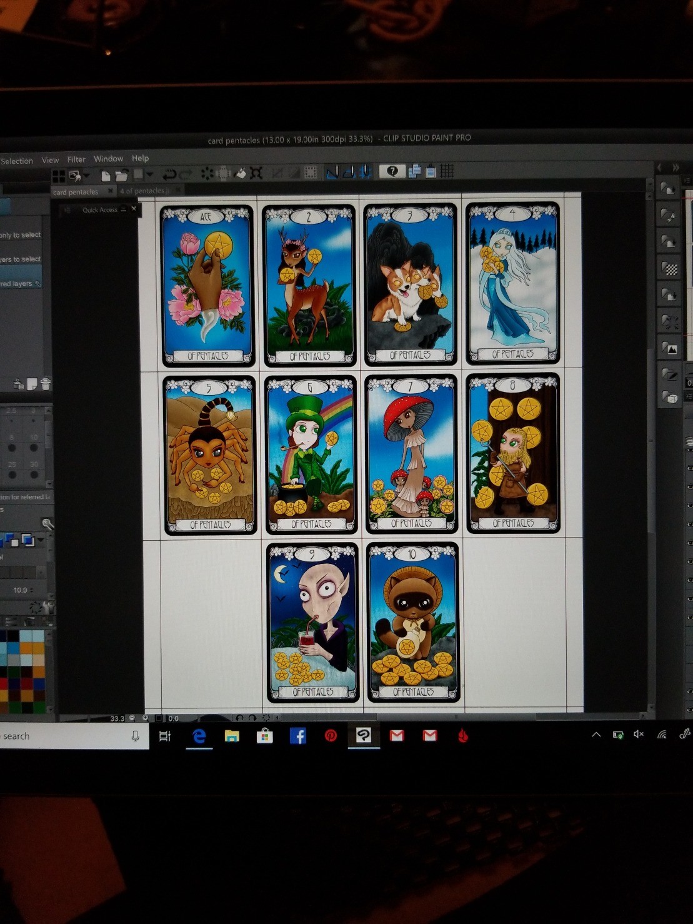Click the clipboard icon in command bar
The height and width of the screenshot is (924, 693).
[430, 171]
